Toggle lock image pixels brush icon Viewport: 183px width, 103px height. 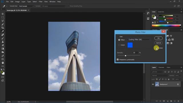(x=160, y=79)
